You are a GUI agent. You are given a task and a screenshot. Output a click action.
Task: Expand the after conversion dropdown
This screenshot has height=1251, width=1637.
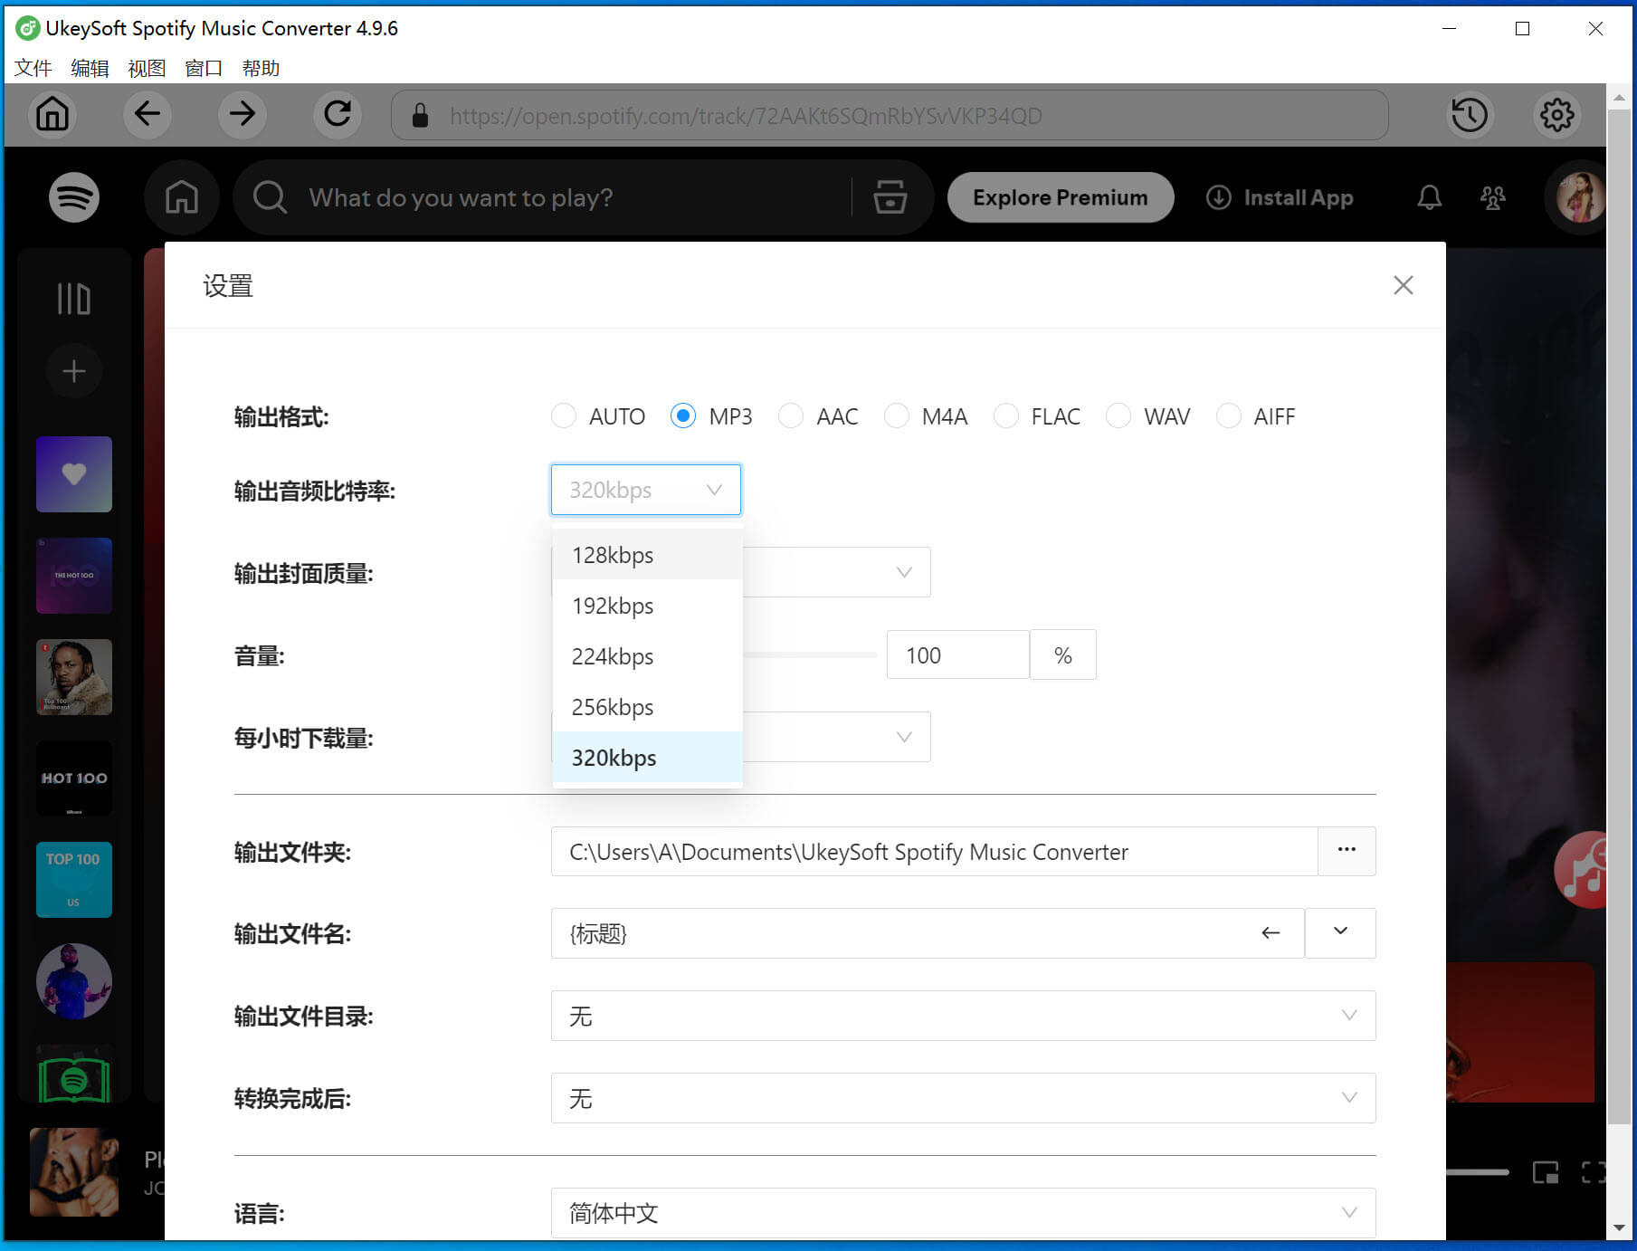[964, 1098]
